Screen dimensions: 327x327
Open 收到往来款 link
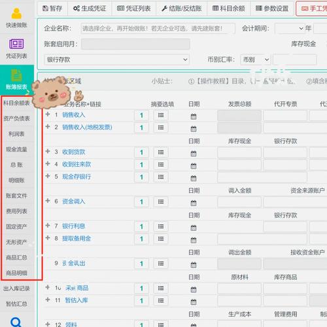point(77,164)
